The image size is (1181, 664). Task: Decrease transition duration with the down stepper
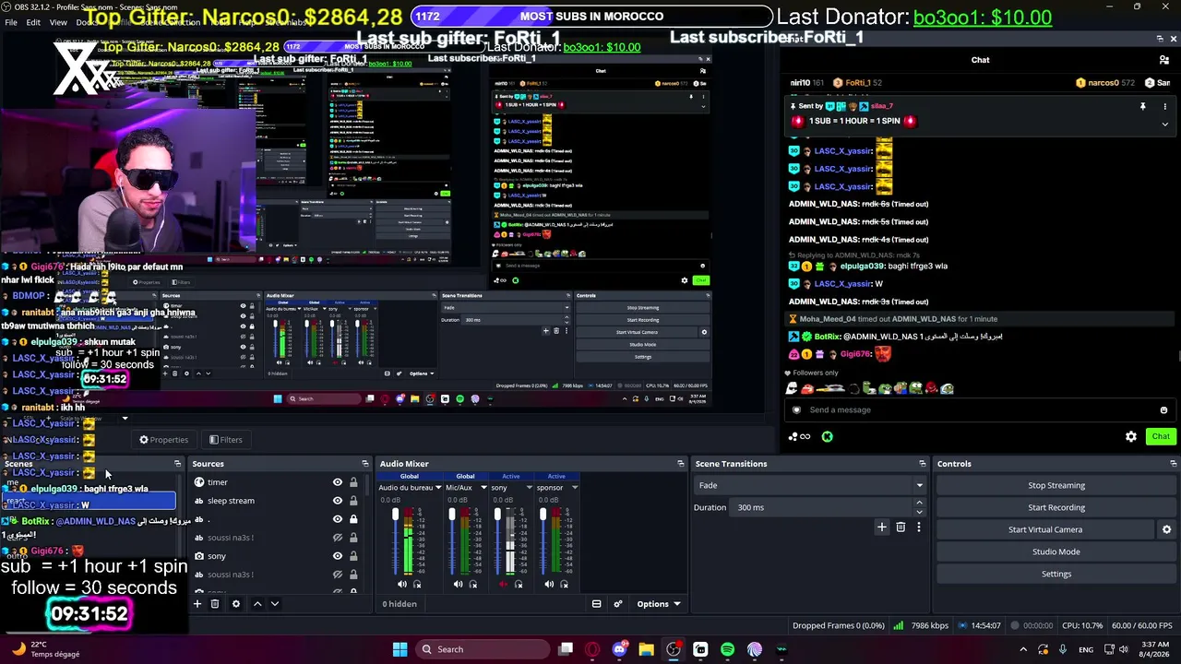(919, 512)
